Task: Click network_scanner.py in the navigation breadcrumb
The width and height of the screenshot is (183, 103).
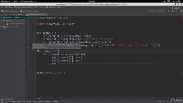Action: pyautogui.click(x=29, y=11)
